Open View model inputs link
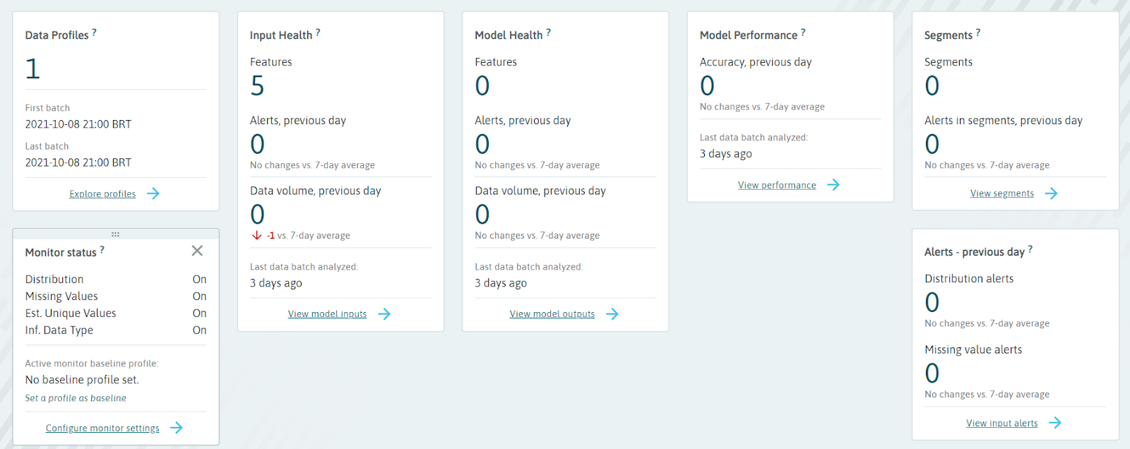Screen dimensions: 1130x449 click(327, 314)
